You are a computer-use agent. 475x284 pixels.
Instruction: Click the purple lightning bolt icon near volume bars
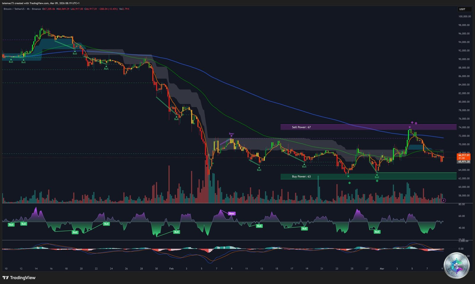point(444,200)
